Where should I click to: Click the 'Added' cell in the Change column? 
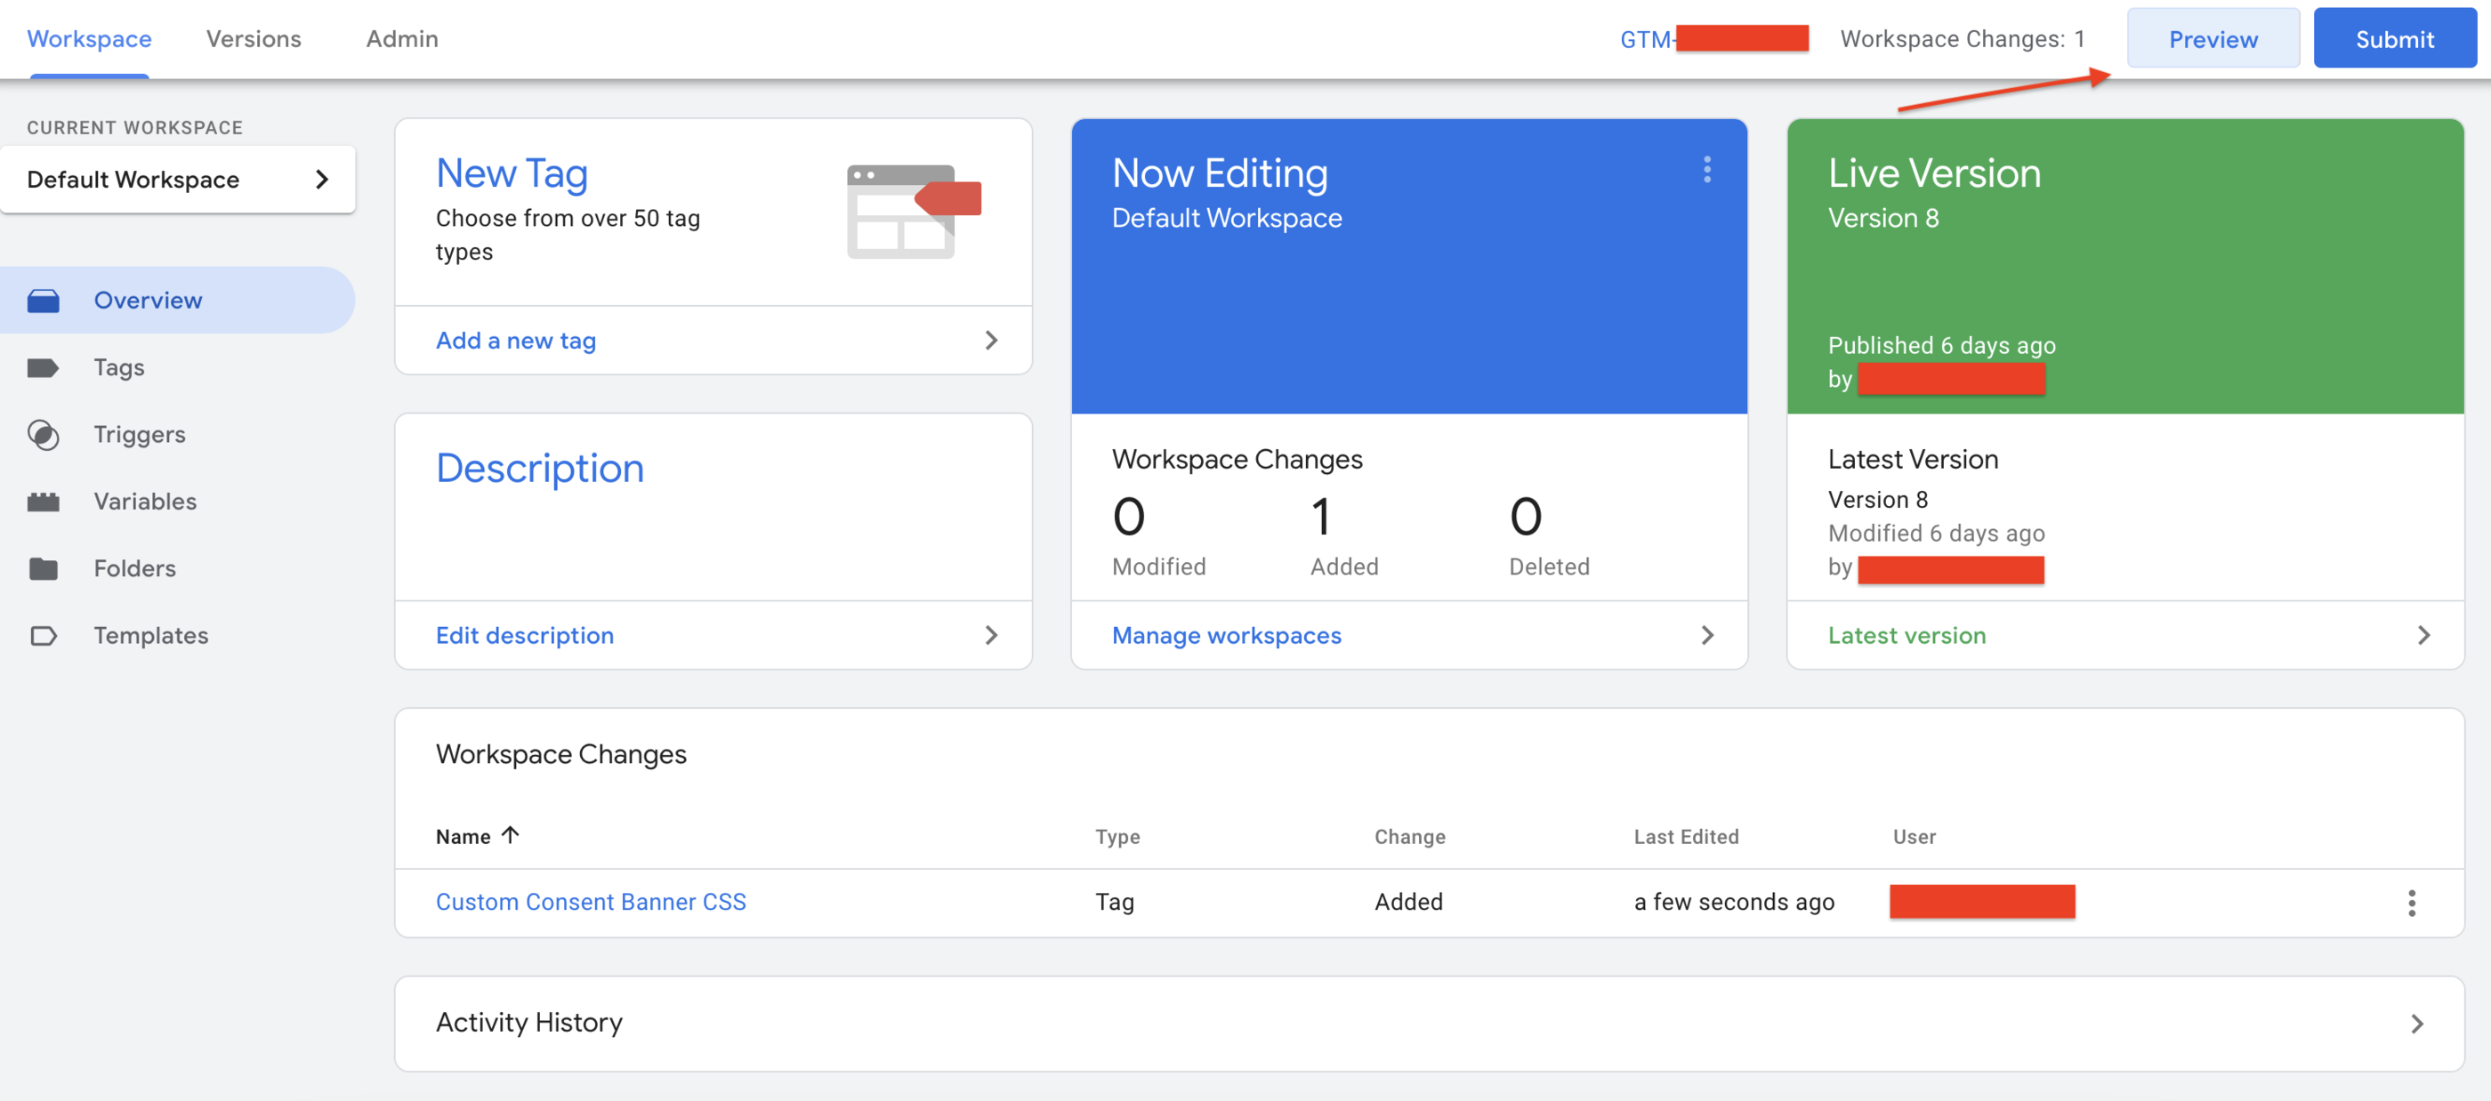click(1409, 902)
